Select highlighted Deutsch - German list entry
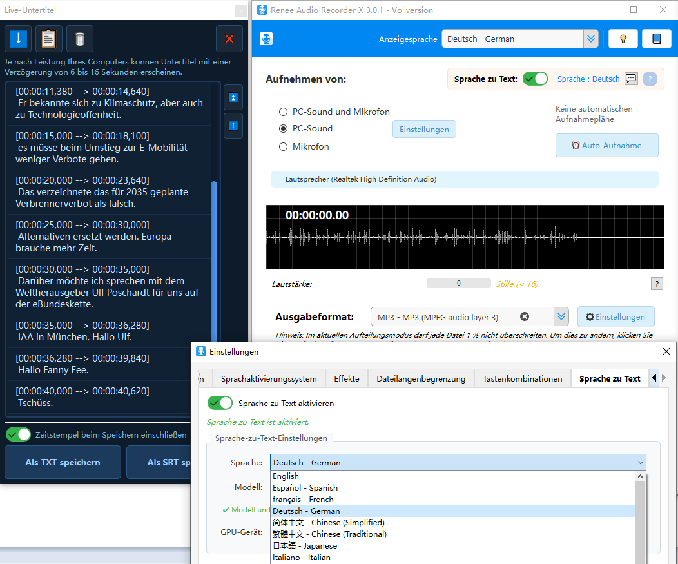Screen dimensions: 678x564 [452, 511]
